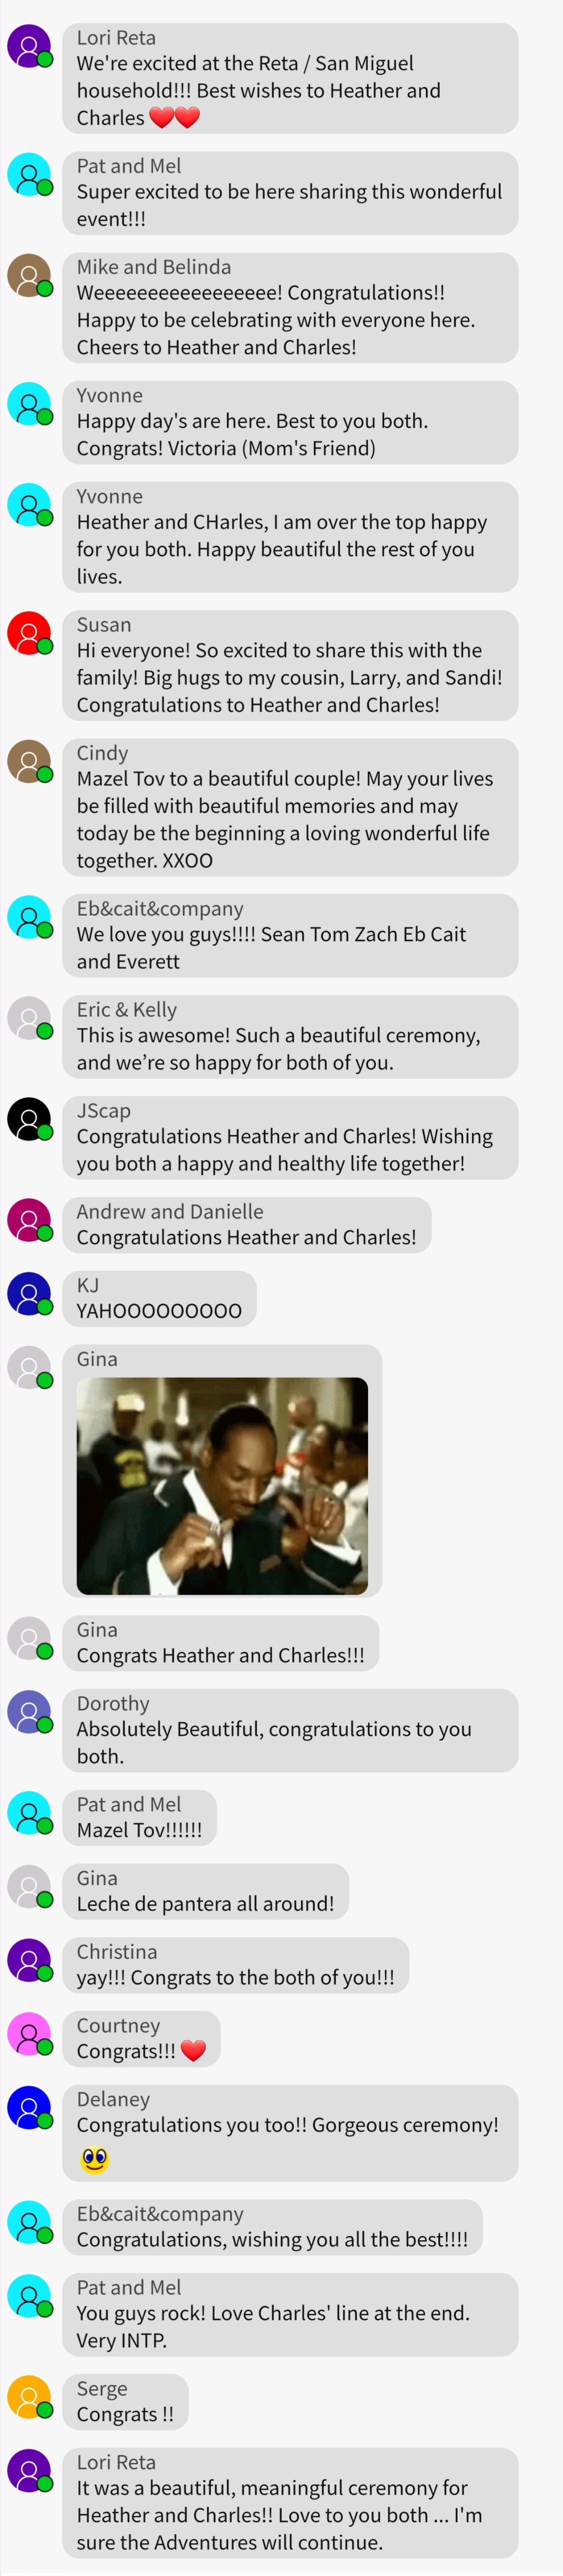Click Lori Reta's purple avatar at top
Viewport: 563px width, 2576px height.
(x=29, y=46)
